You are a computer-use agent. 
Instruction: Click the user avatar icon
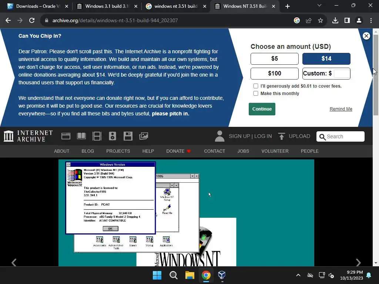click(x=220, y=136)
